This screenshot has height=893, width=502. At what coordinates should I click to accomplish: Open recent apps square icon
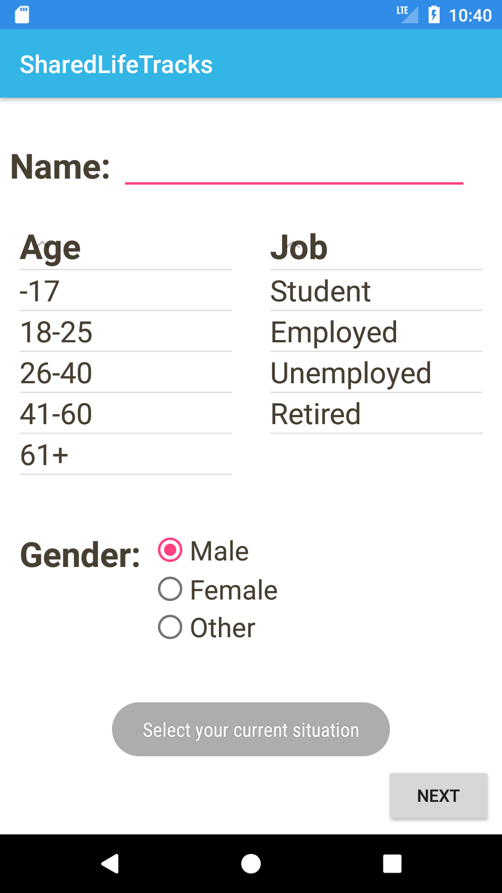[x=392, y=864]
